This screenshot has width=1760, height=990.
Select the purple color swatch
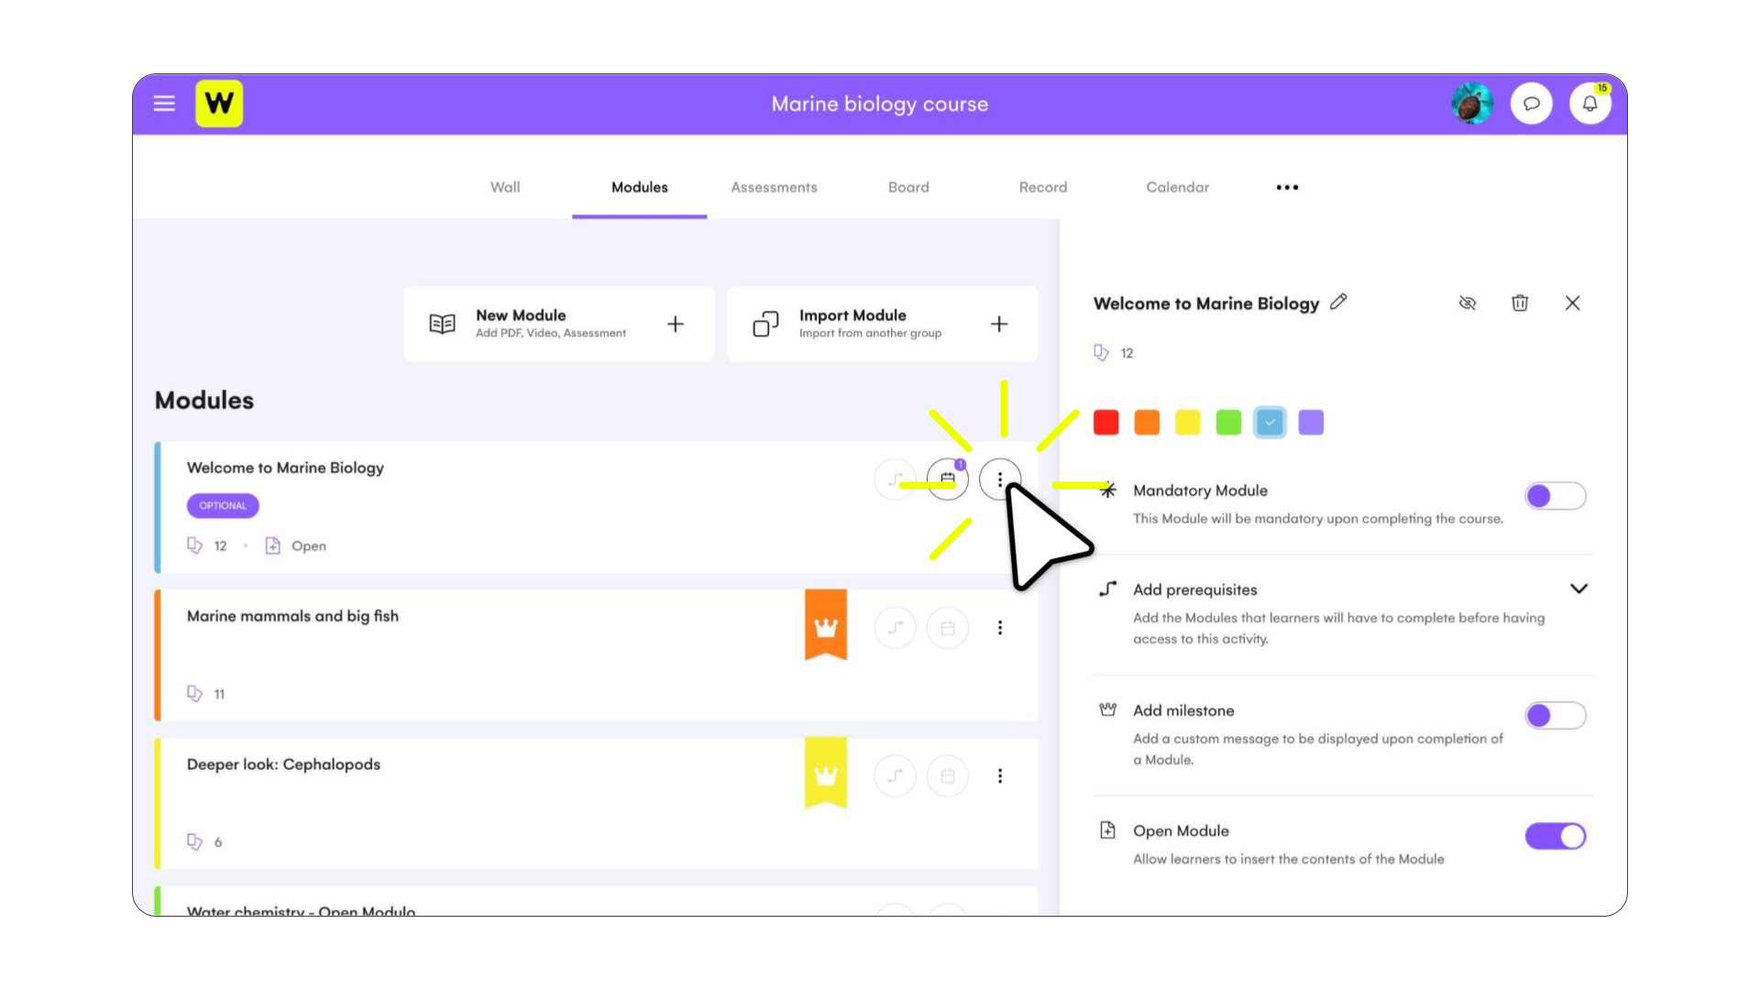pos(1311,423)
